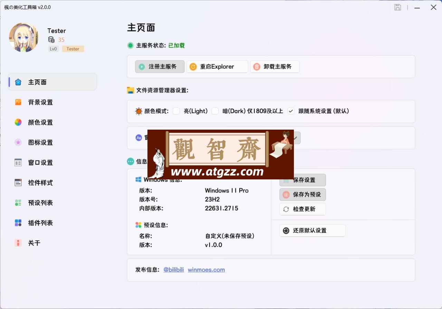Click the 保存设置 button
Screen dimensions: 442x309
coord(302,180)
